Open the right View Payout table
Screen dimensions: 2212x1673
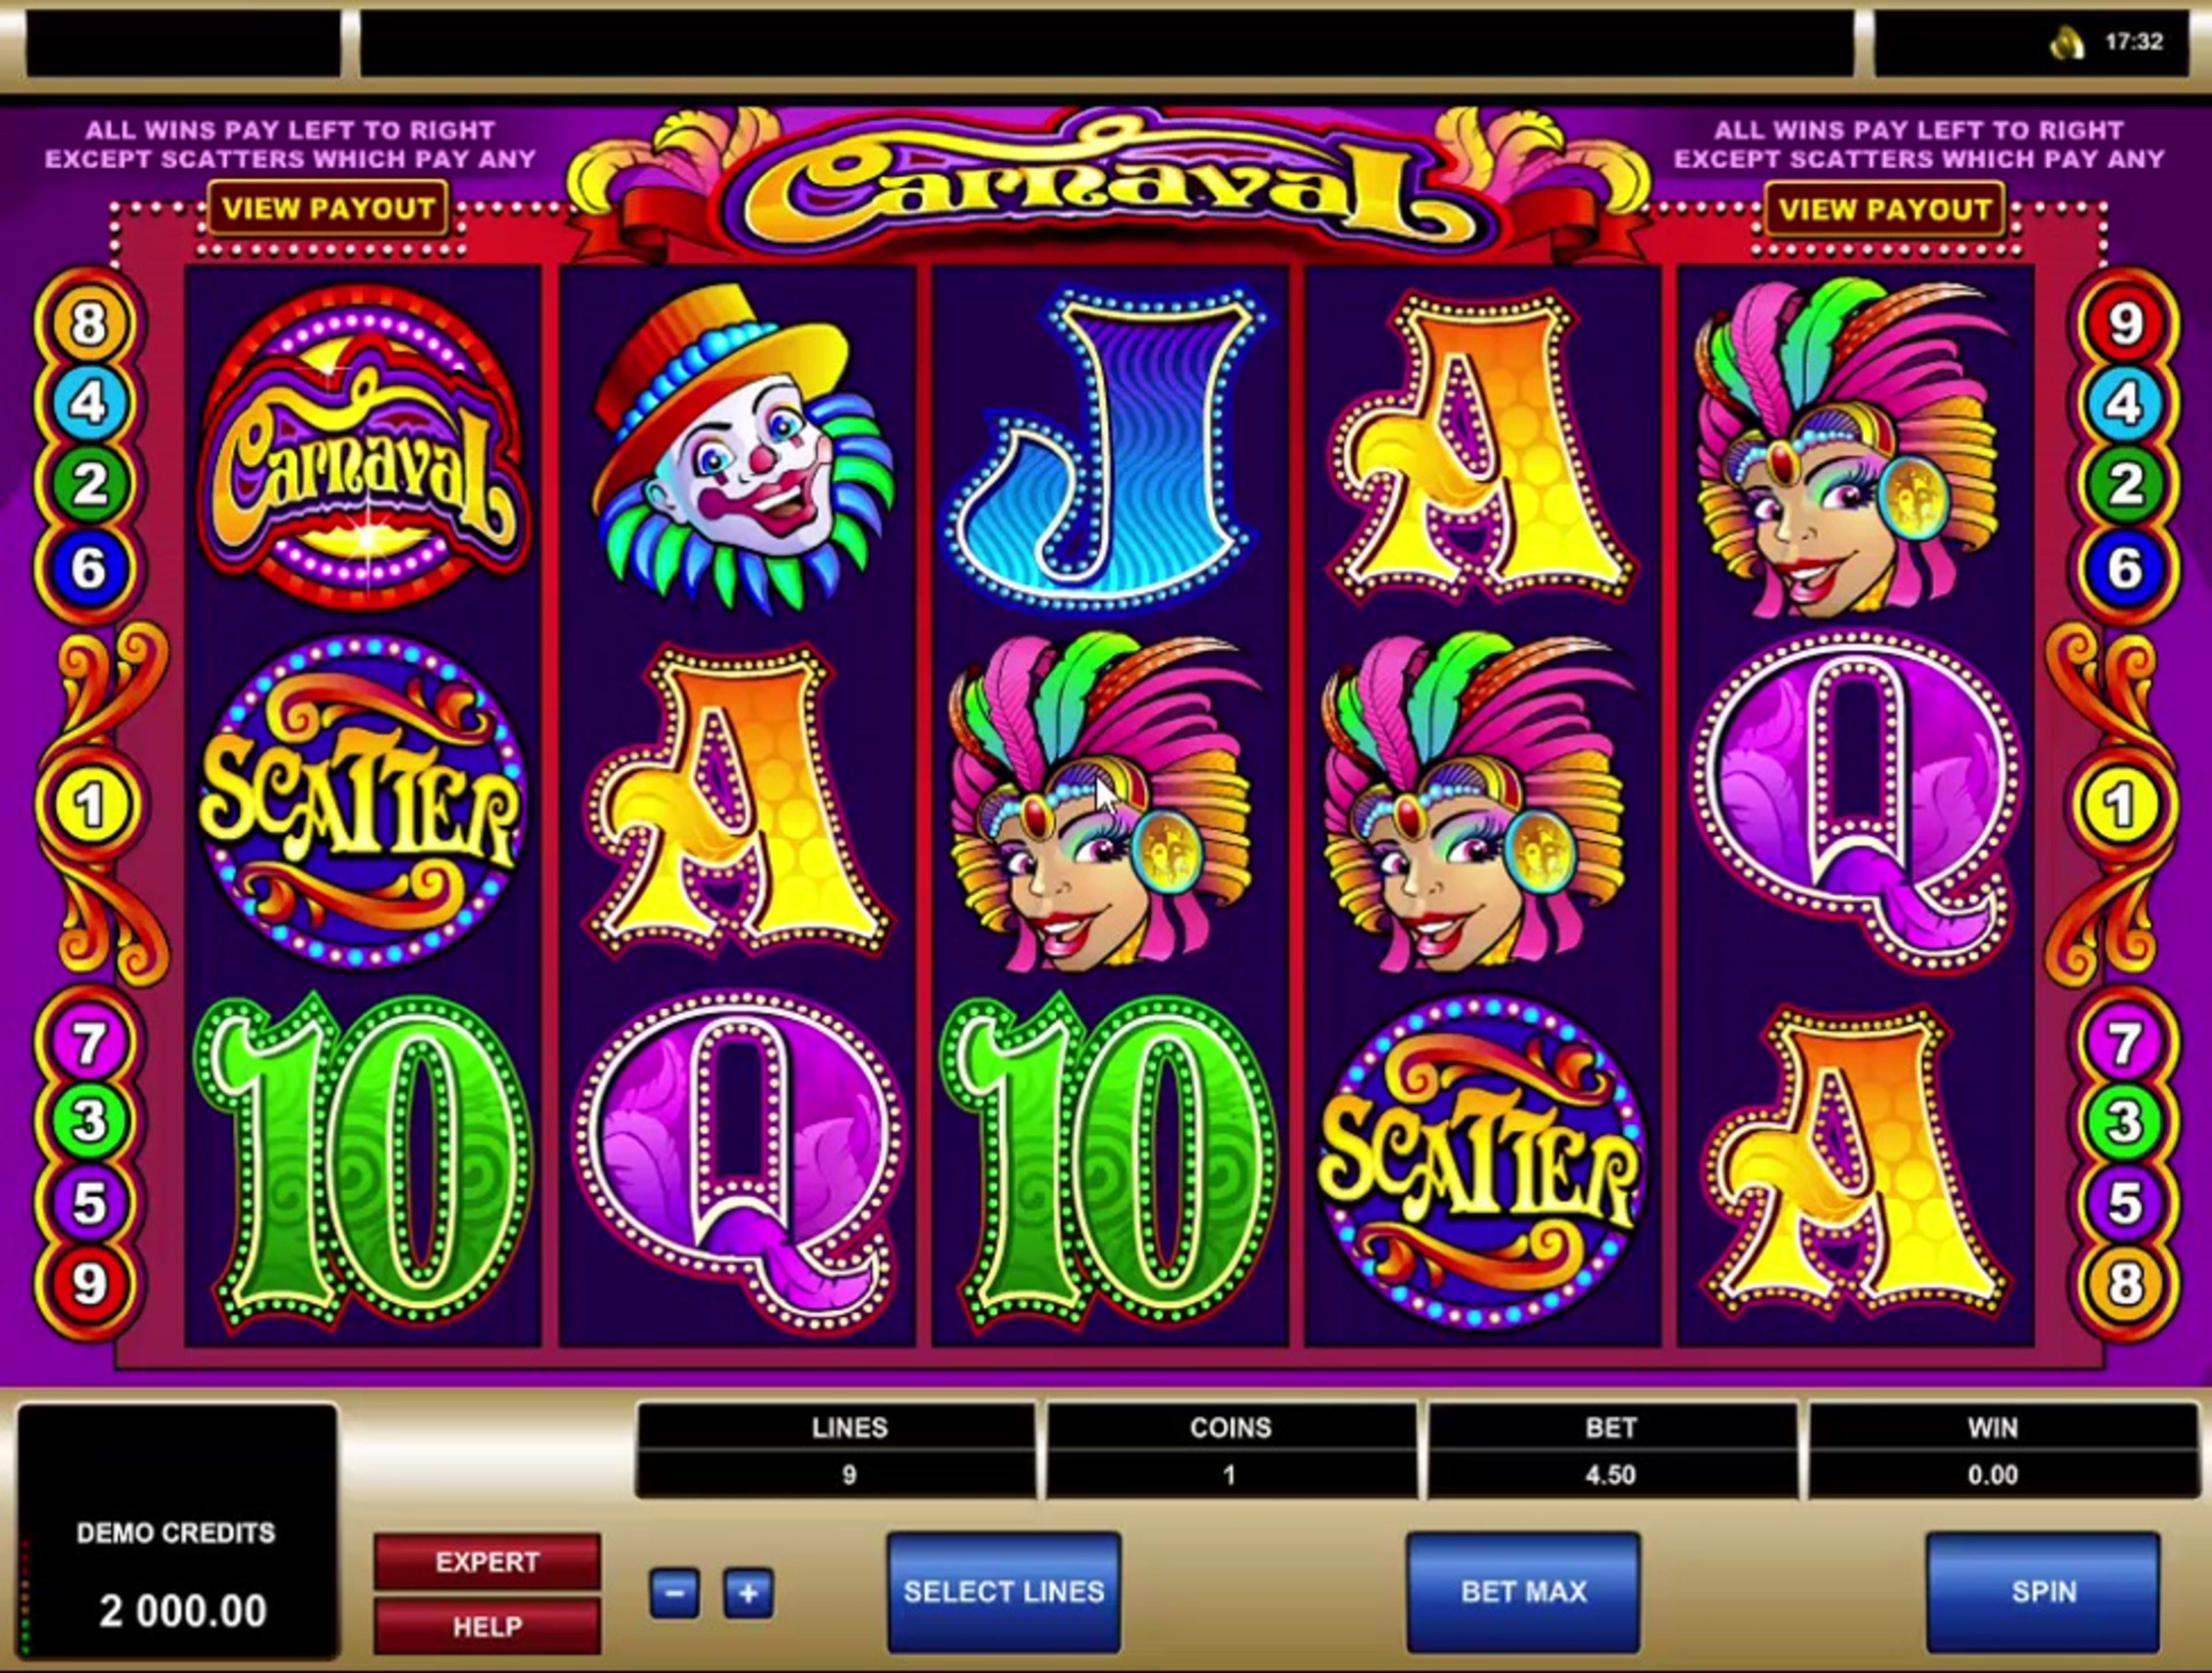pos(1885,209)
